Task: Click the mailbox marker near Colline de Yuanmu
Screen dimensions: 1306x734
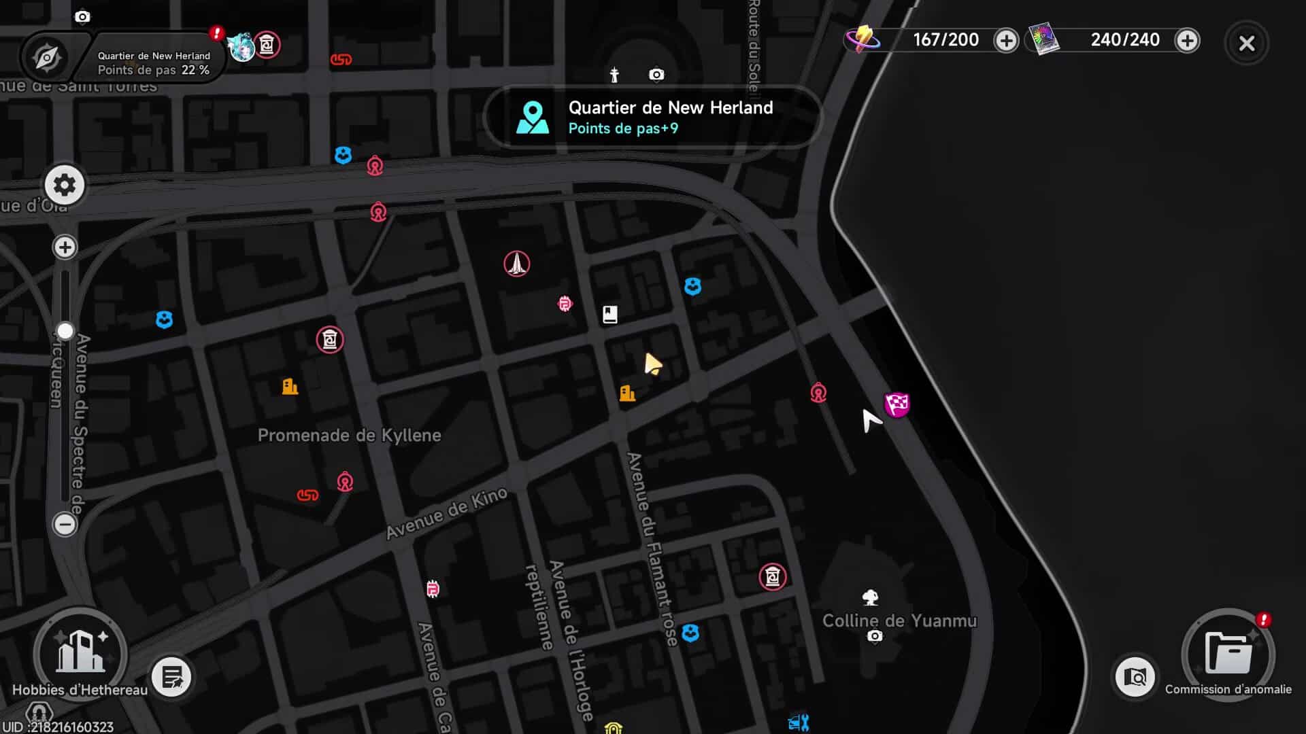Action: (x=773, y=577)
